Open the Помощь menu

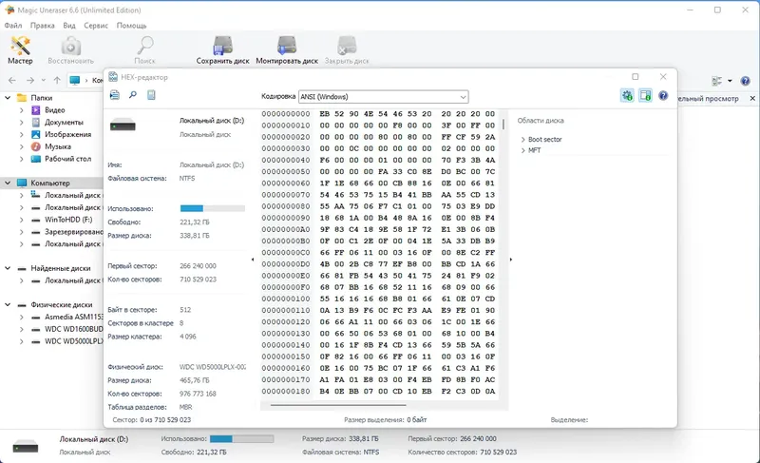(131, 26)
